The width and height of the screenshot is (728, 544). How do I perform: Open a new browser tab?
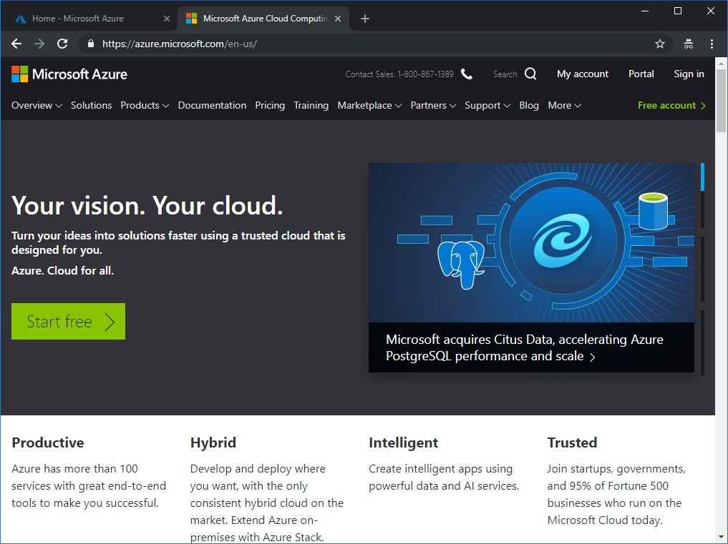(365, 19)
